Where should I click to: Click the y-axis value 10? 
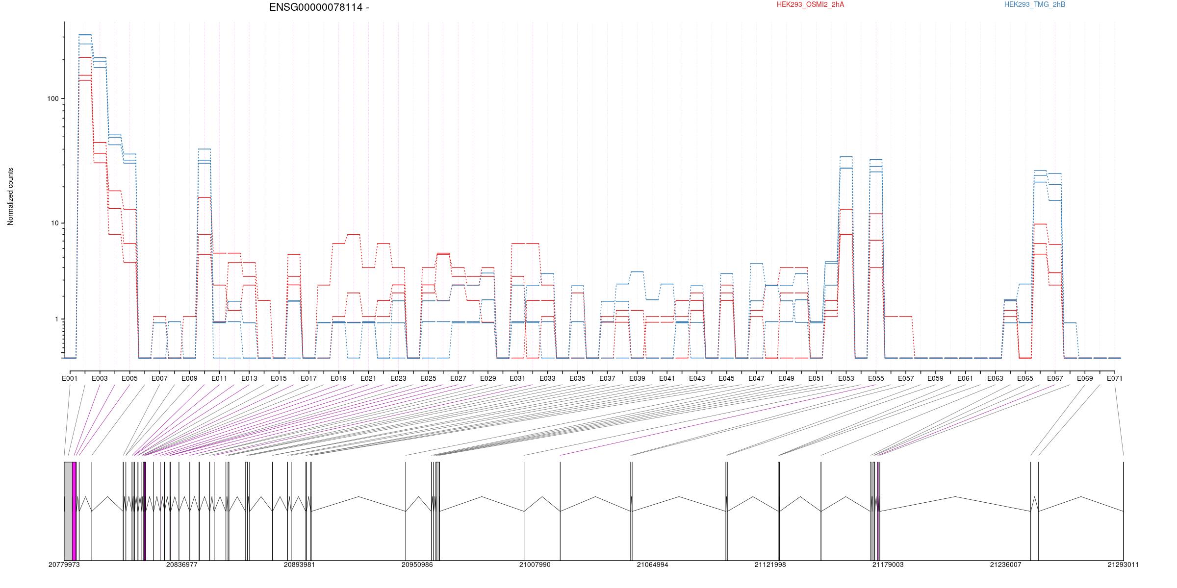click(x=54, y=223)
